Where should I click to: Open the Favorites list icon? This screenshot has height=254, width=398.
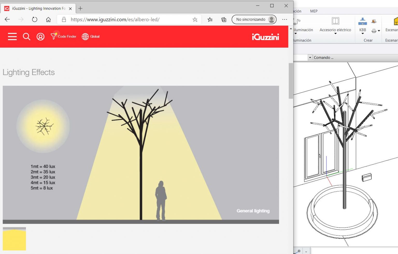(x=210, y=19)
